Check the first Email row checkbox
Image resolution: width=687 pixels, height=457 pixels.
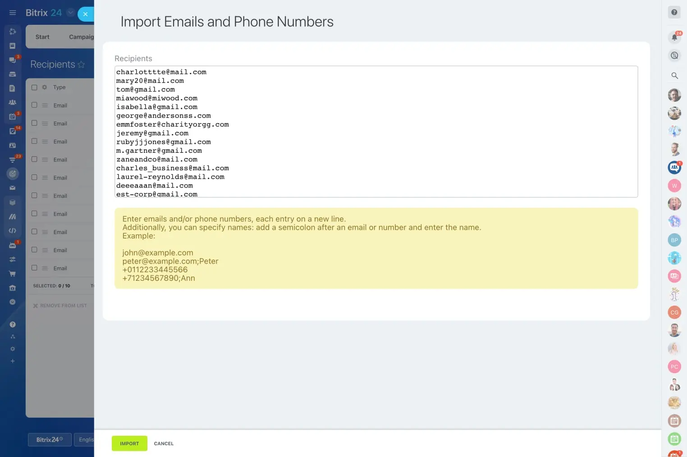coord(34,105)
